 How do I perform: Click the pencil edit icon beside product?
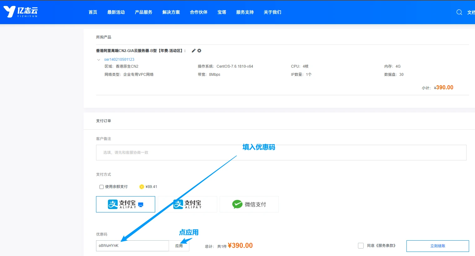pos(194,51)
